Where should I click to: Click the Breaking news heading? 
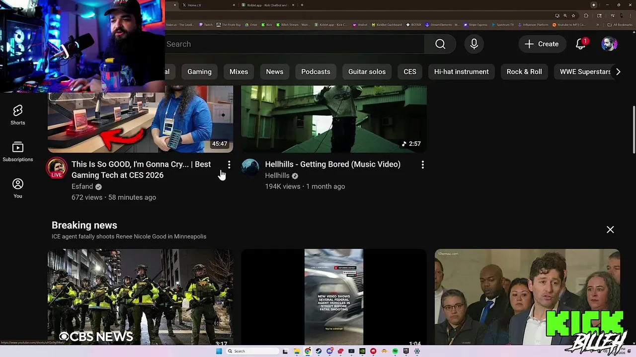click(x=84, y=225)
